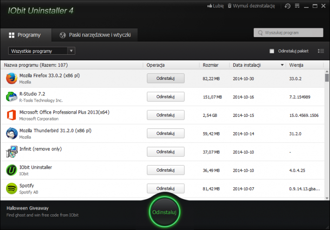Viewport: 330px width, 230px height.
Task: Click size value 2,54 GB
Action: tap(210, 115)
